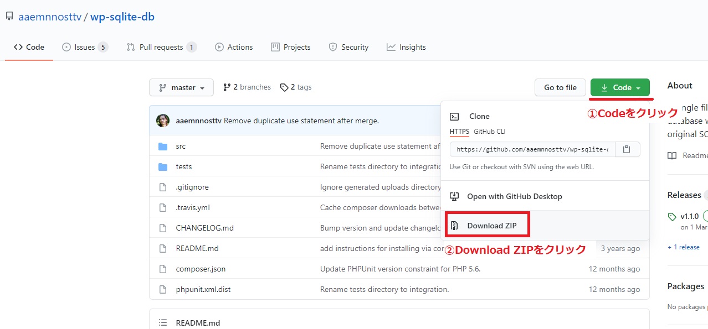Click the author avatar of latest commit

(163, 121)
